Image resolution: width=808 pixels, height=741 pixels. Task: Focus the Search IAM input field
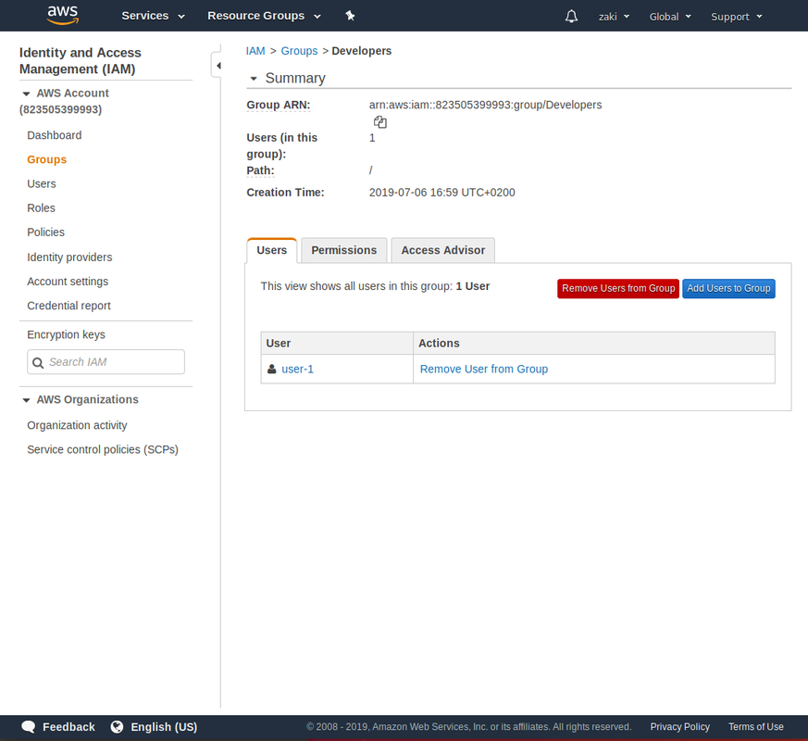106,362
